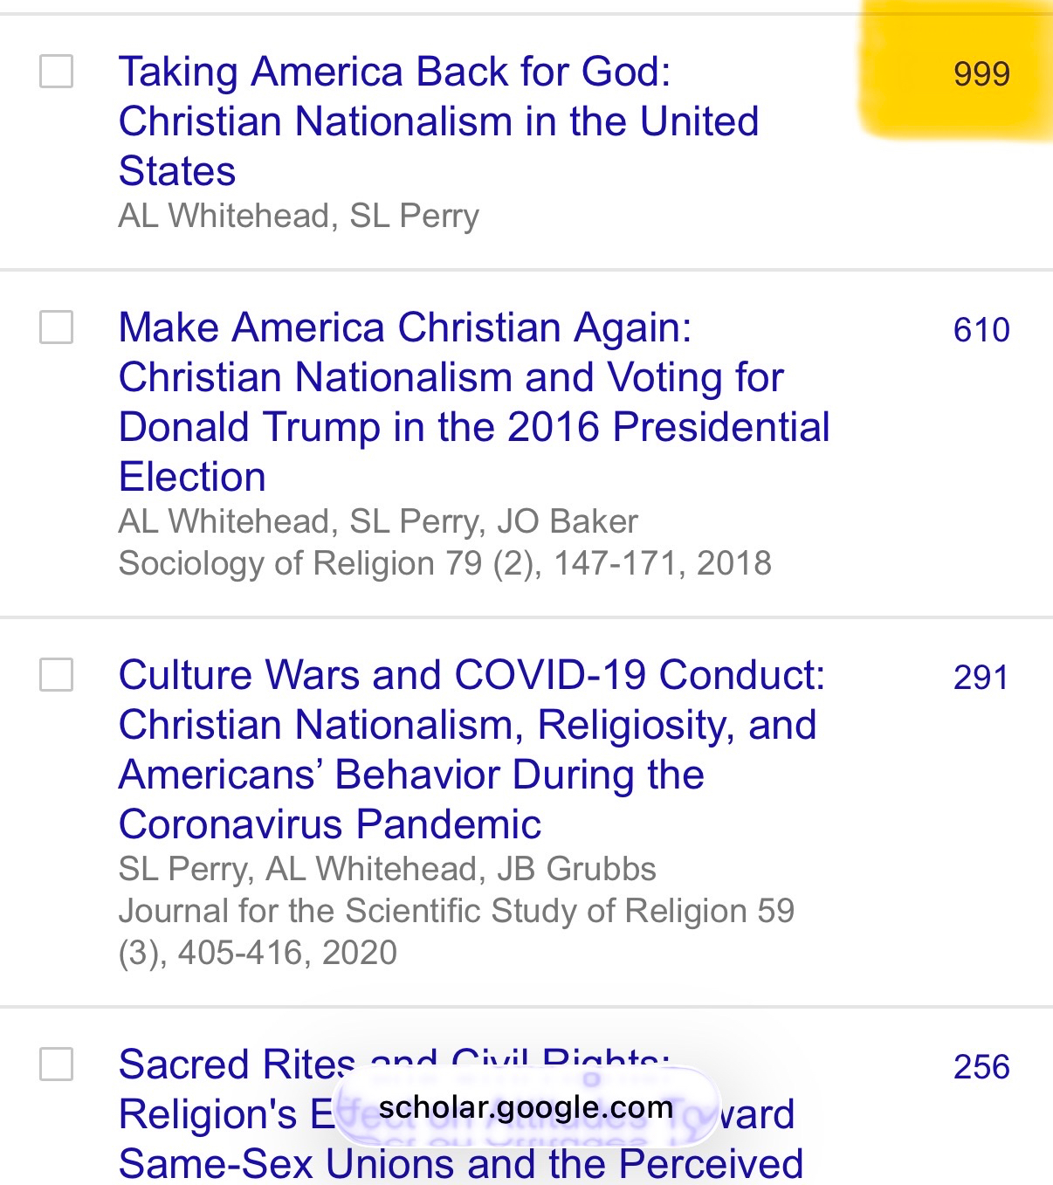Check the box for Taking America Back for God

(x=57, y=72)
